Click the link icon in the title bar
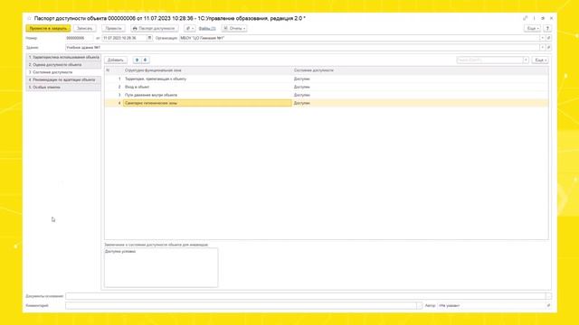This screenshot has width=579, height=325. [525, 18]
